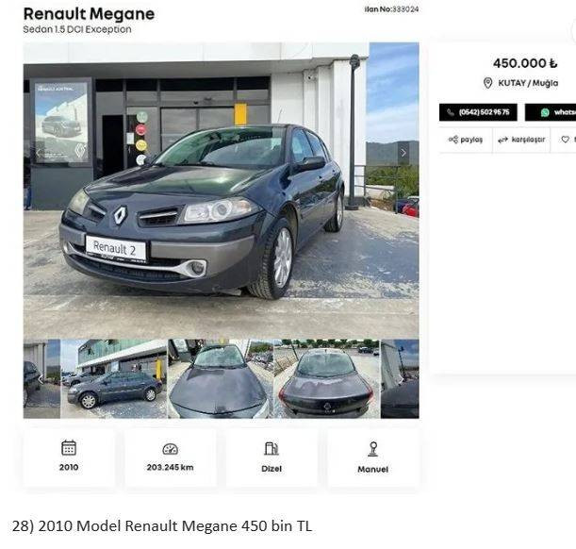
Task: Open the whatsapp contact button
Action: coord(551,112)
